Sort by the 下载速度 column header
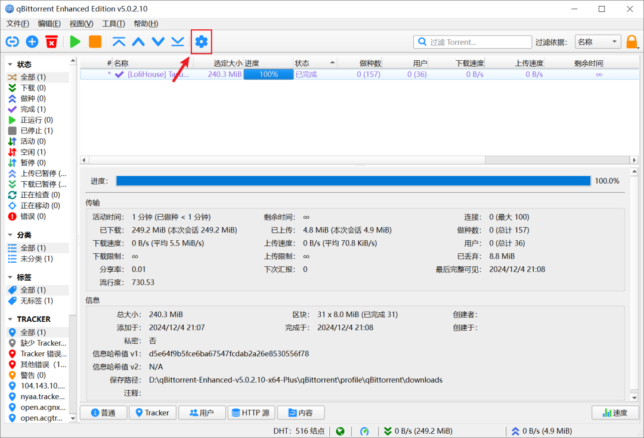 456,63
